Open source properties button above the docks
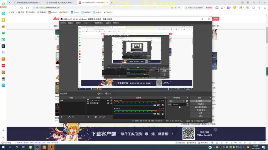Screen dimensions: 268x150 [100, 94]
